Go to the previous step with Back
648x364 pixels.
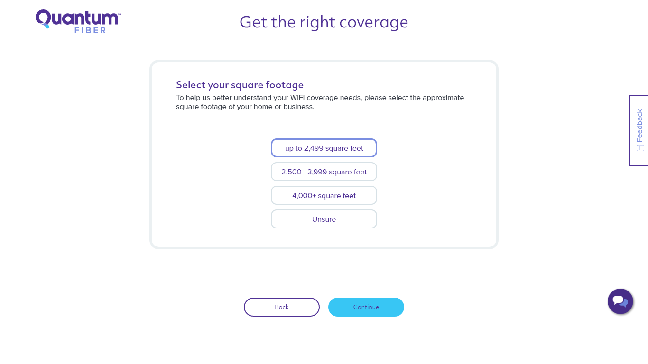282,307
